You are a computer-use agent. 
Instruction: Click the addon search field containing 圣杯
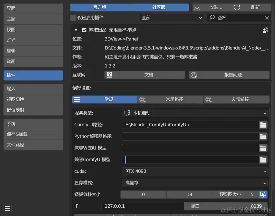pyautogui.click(x=239, y=18)
